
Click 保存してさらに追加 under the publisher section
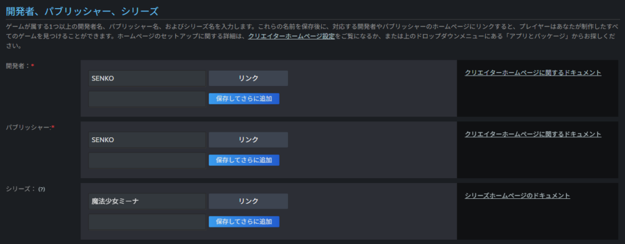[x=244, y=160]
